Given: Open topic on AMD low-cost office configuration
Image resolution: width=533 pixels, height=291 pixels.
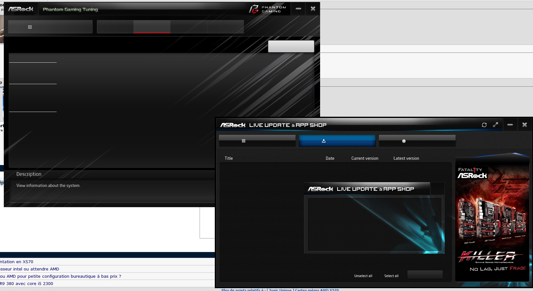Looking at the screenshot, I should point(61,276).
